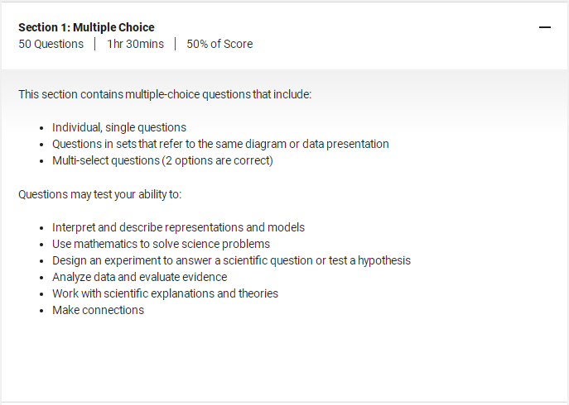Click 'Design an experiment' bullet item
Screen dimensions: 569x405
[x=231, y=261]
